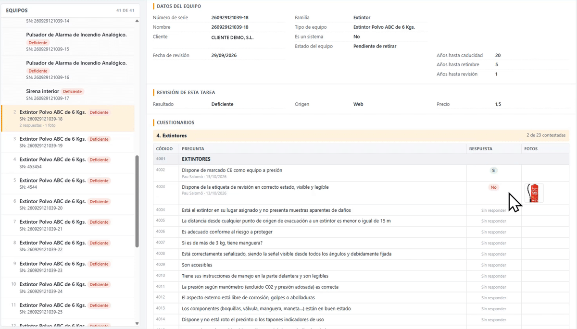The image size is (577, 329).
Task: Click the 'No' answer for question 4003
Action: tap(494, 187)
